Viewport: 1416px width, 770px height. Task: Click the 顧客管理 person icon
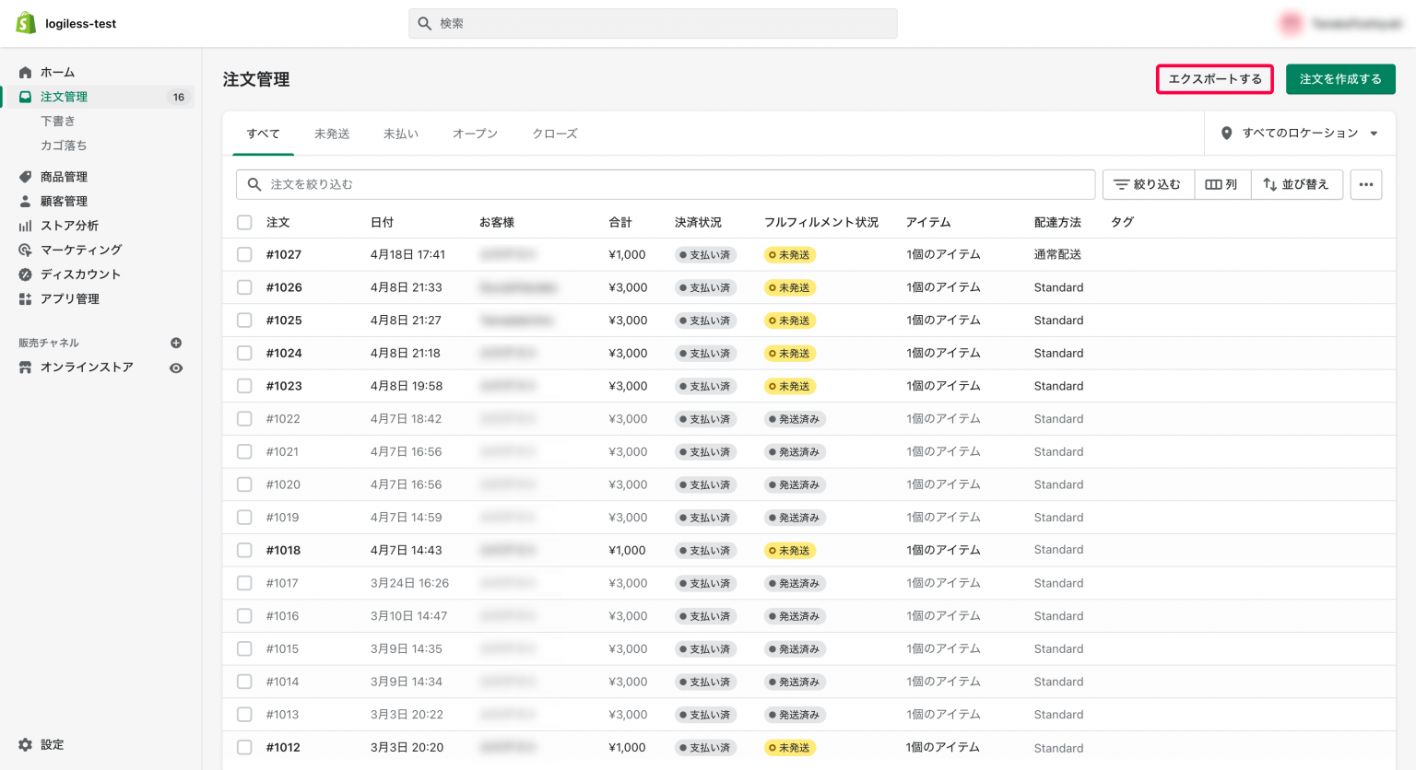click(x=25, y=201)
